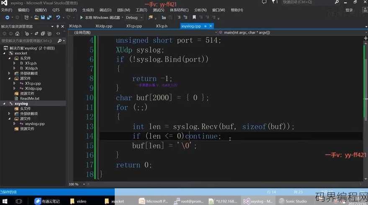Expand the XTcp.cpp tree node
This screenshot has height=205, width=368.
pos(14,83)
